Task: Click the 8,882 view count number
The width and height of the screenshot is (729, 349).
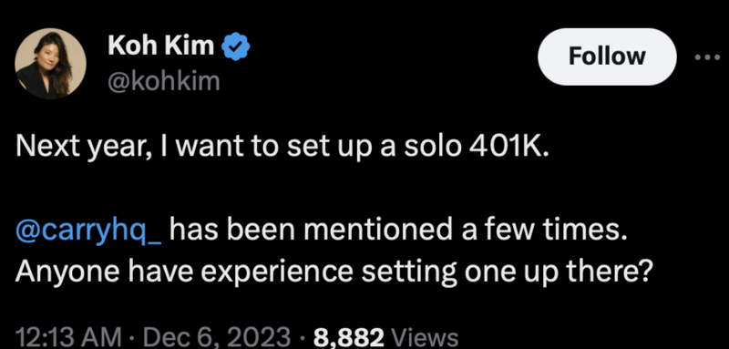Action: [349, 336]
